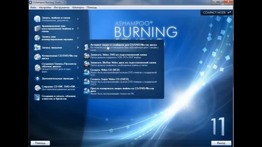The image size is (262, 147).
Task: Expand the Дополнительные функции arrow
Action: click(78, 78)
